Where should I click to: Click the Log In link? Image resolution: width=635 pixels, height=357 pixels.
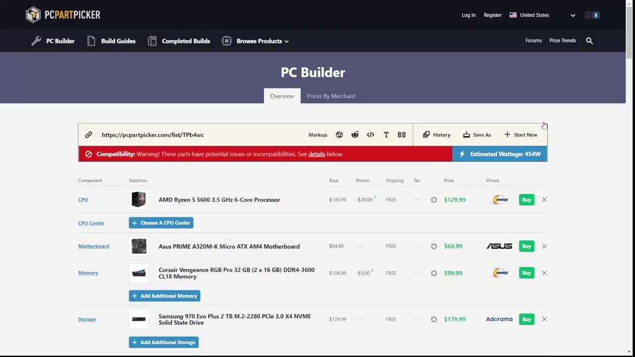click(468, 15)
